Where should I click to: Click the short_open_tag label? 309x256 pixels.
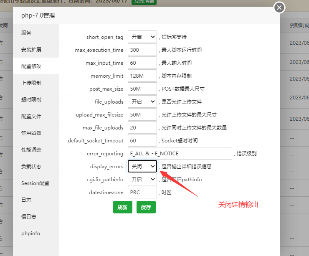[105, 37]
